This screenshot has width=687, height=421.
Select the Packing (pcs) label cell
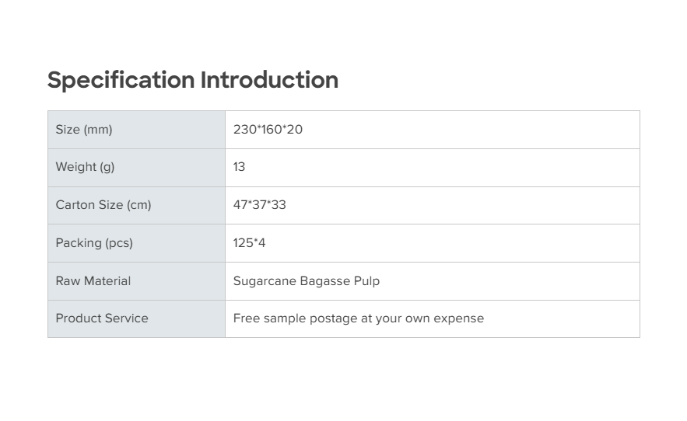(94, 243)
